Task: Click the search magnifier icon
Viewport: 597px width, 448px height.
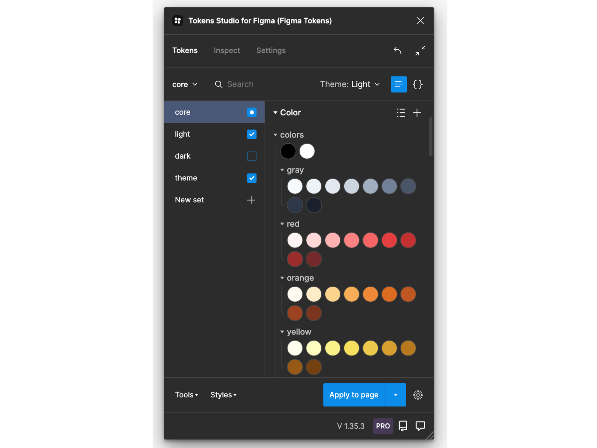Action: [219, 84]
